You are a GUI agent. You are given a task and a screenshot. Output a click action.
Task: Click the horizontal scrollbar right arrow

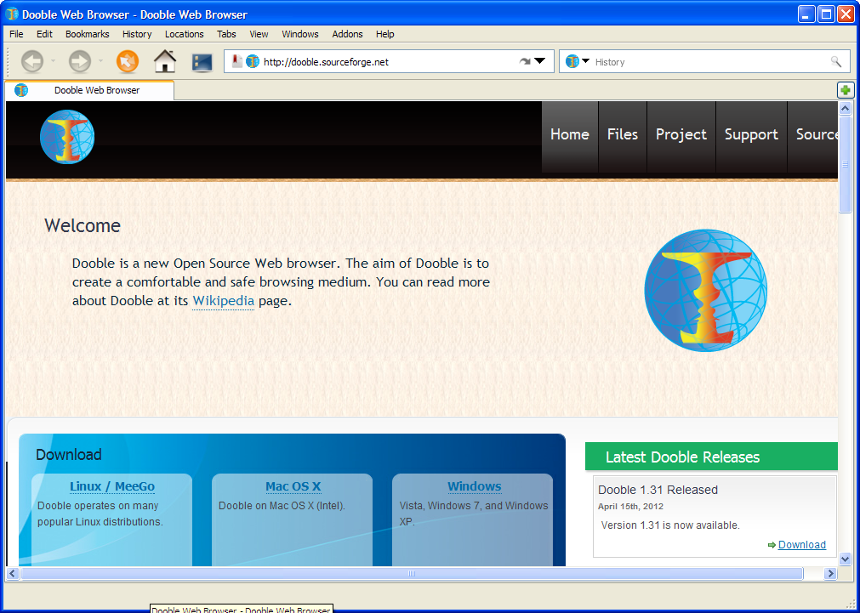830,574
